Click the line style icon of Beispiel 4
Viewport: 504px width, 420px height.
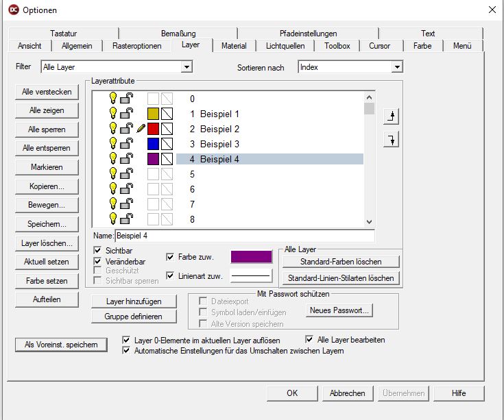coord(167,158)
